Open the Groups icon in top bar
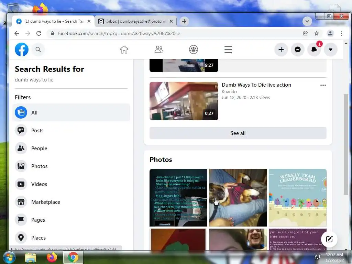The width and height of the screenshot is (352, 264). pyautogui.click(x=194, y=49)
